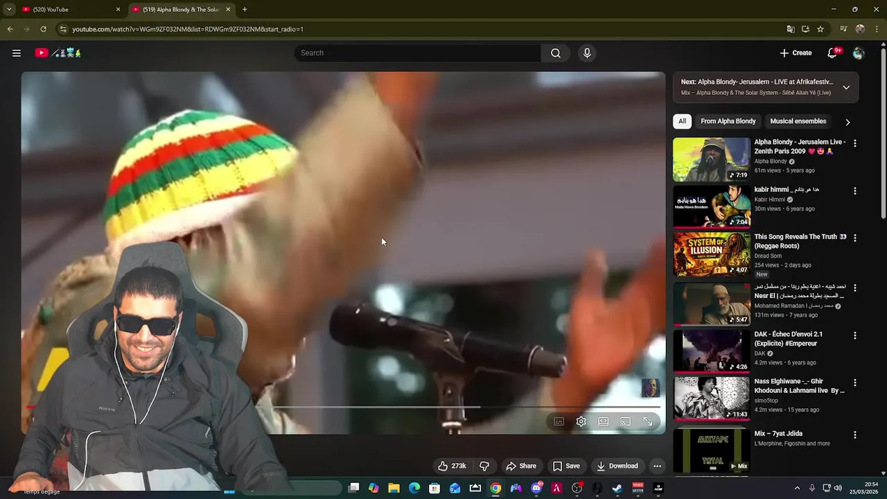Image resolution: width=887 pixels, height=499 pixels.
Task: Click the browser address bar URL
Action: click(188, 29)
